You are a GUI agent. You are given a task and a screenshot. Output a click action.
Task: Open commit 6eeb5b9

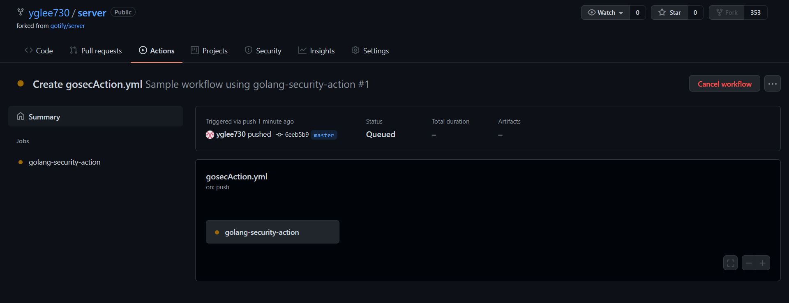click(297, 135)
